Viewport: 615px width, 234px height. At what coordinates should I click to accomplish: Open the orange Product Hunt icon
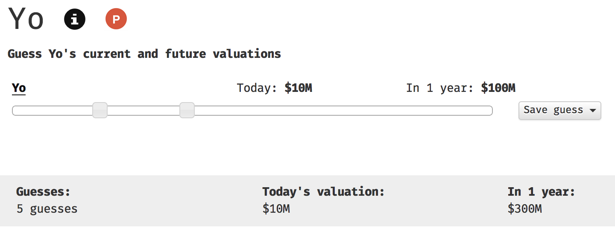click(116, 19)
